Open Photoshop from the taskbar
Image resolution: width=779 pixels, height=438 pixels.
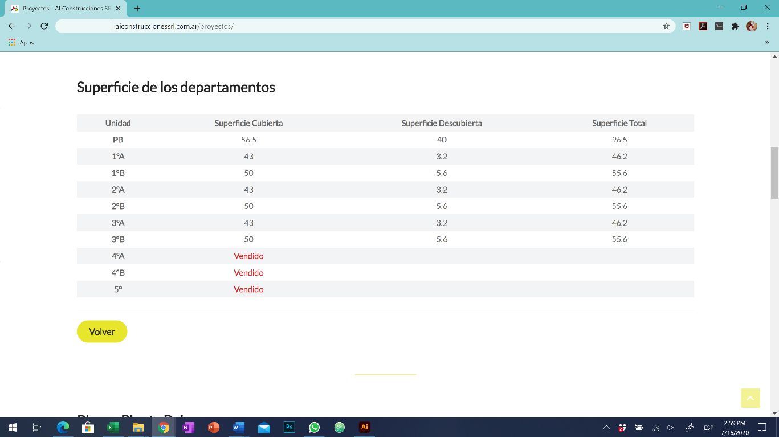(x=289, y=427)
